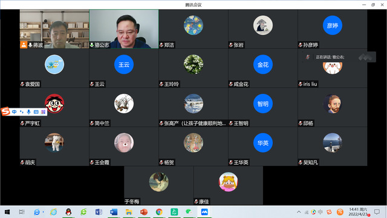Click the Tencent Meeting taskbar icon

[x=204, y=212]
